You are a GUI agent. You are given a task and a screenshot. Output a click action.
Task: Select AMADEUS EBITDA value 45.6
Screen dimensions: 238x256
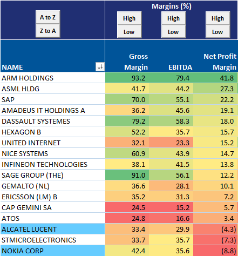click(x=171, y=110)
